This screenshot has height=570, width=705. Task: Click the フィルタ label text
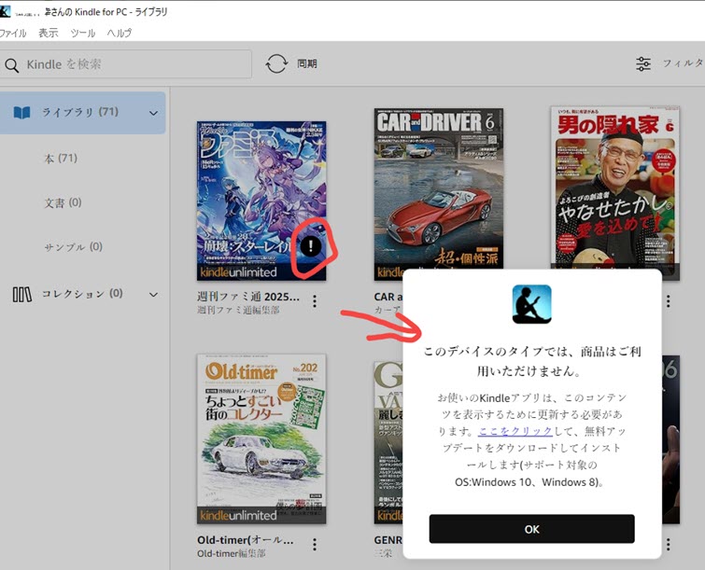pos(684,63)
